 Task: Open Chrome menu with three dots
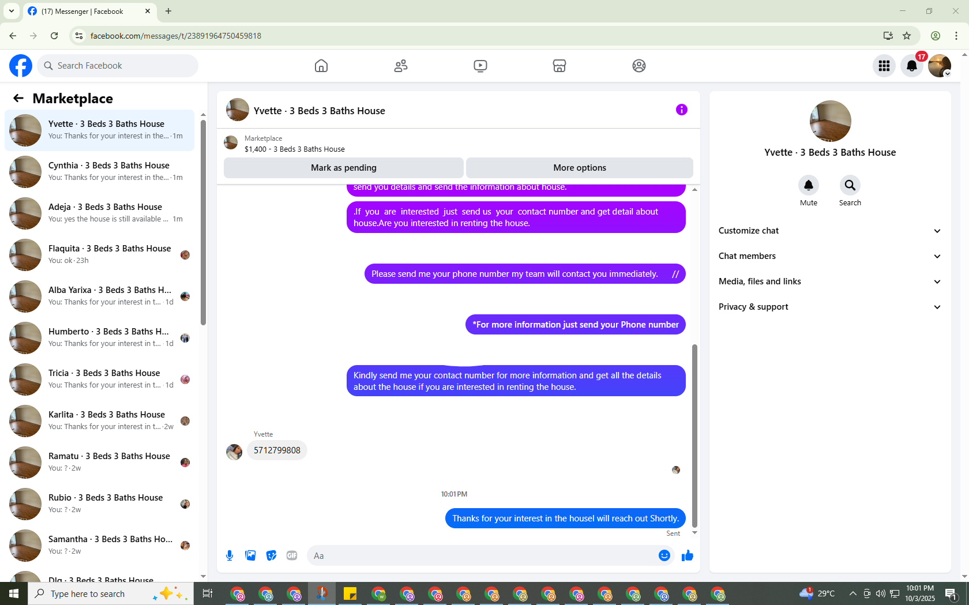(956, 36)
